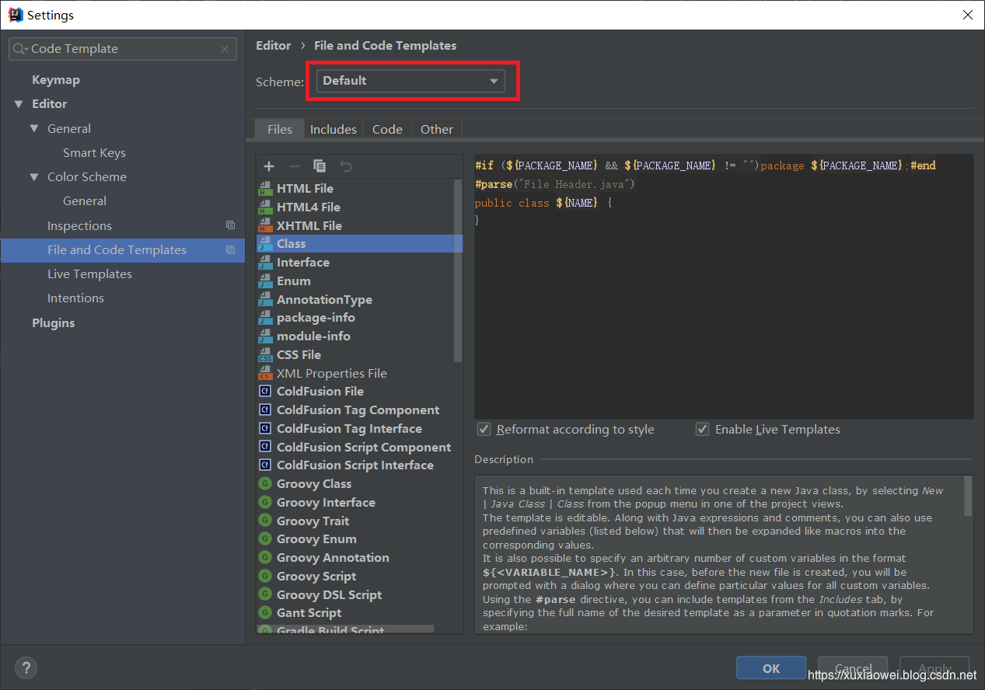The height and width of the screenshot is (690, 985).
Task: Disable Enable Live Templates
Action: (x=702, y=429)
